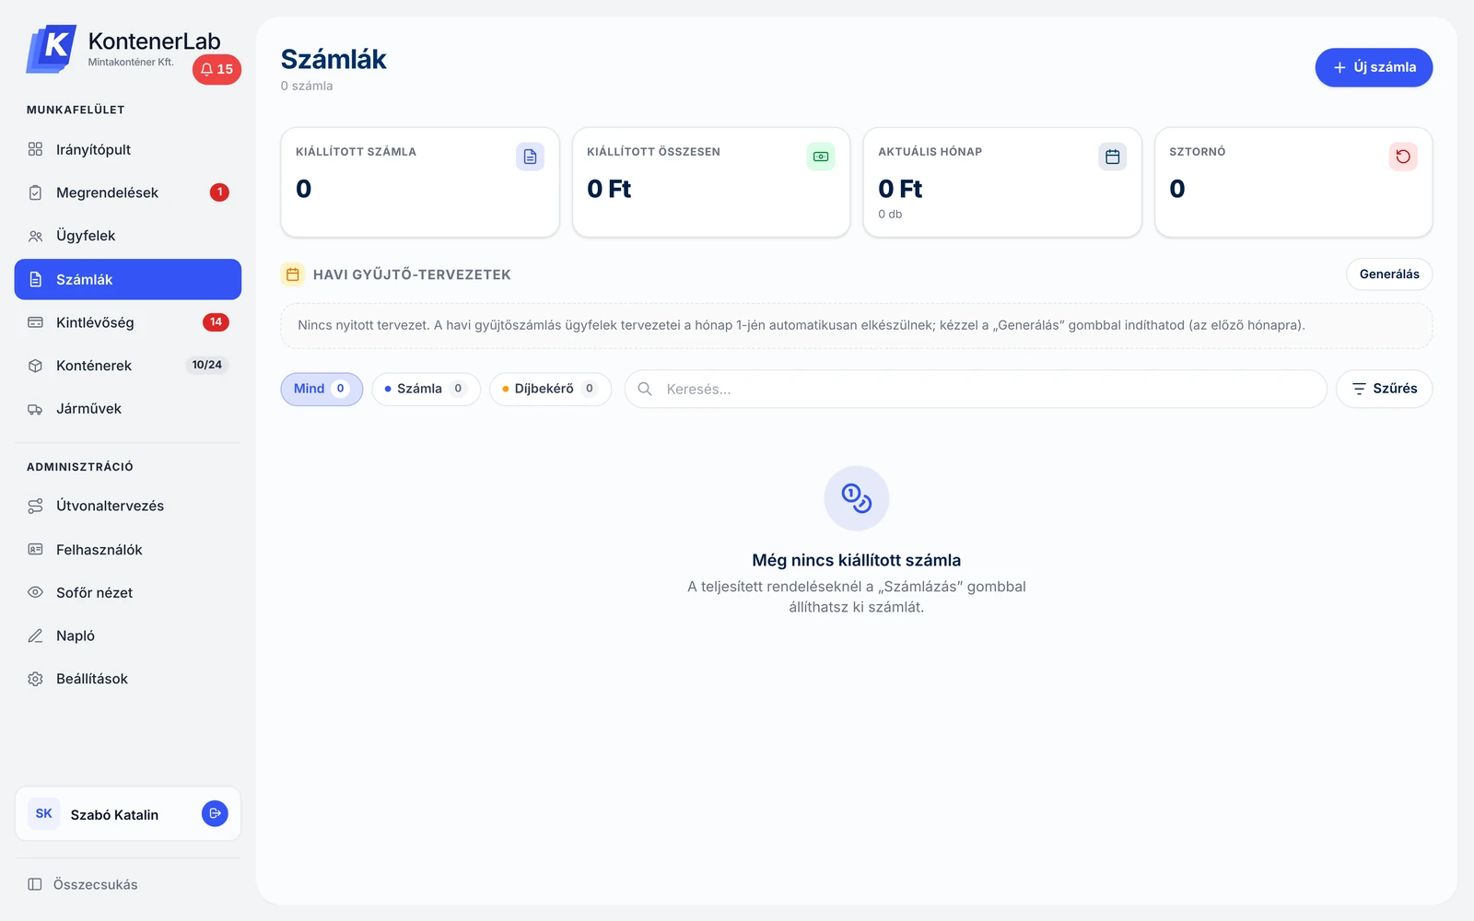Click calendar icon in Aktuális hónap card
The width and height of the screenshot is (1474, 921).
[x=1113, y=157]
